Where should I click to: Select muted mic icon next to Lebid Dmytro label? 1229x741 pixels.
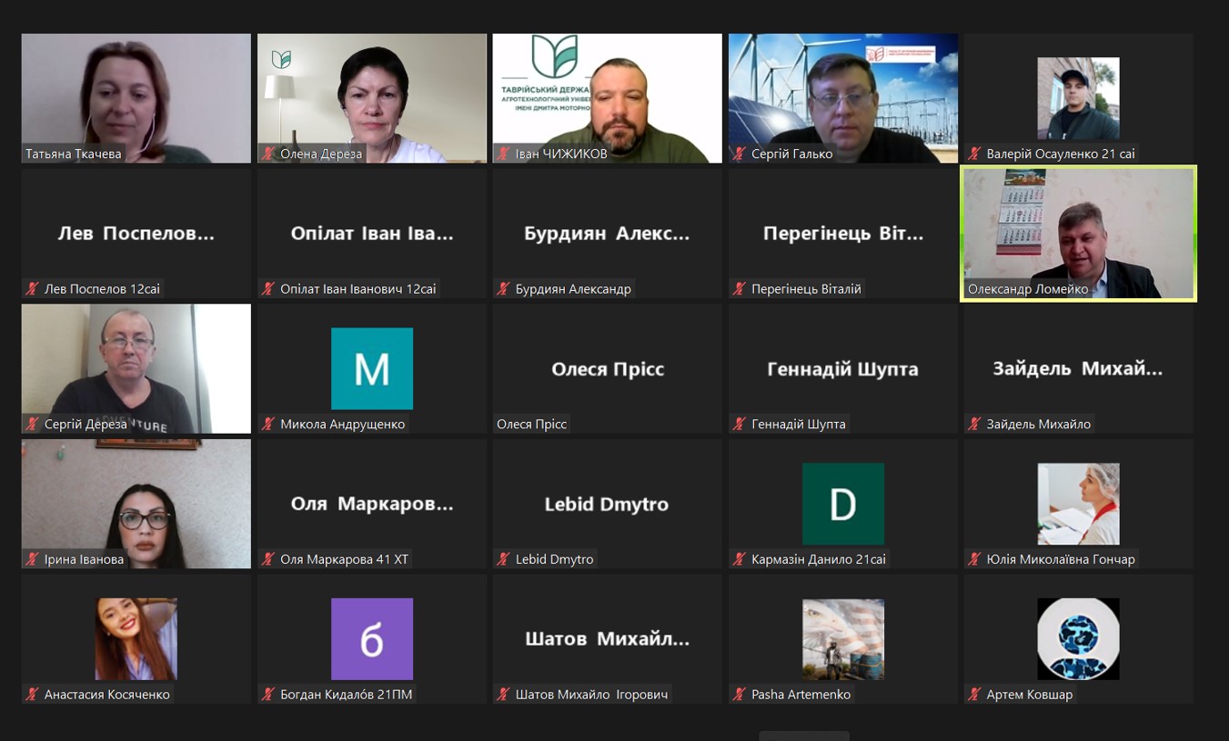[x=504, y=559]
